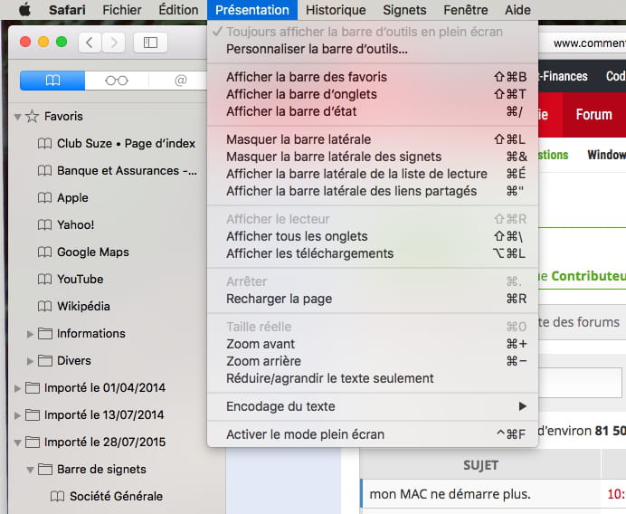Image resolution: width=626 pixels, height=514 pixels.
Task: Select the Shared Links @ tab
Action: (180, 81)
